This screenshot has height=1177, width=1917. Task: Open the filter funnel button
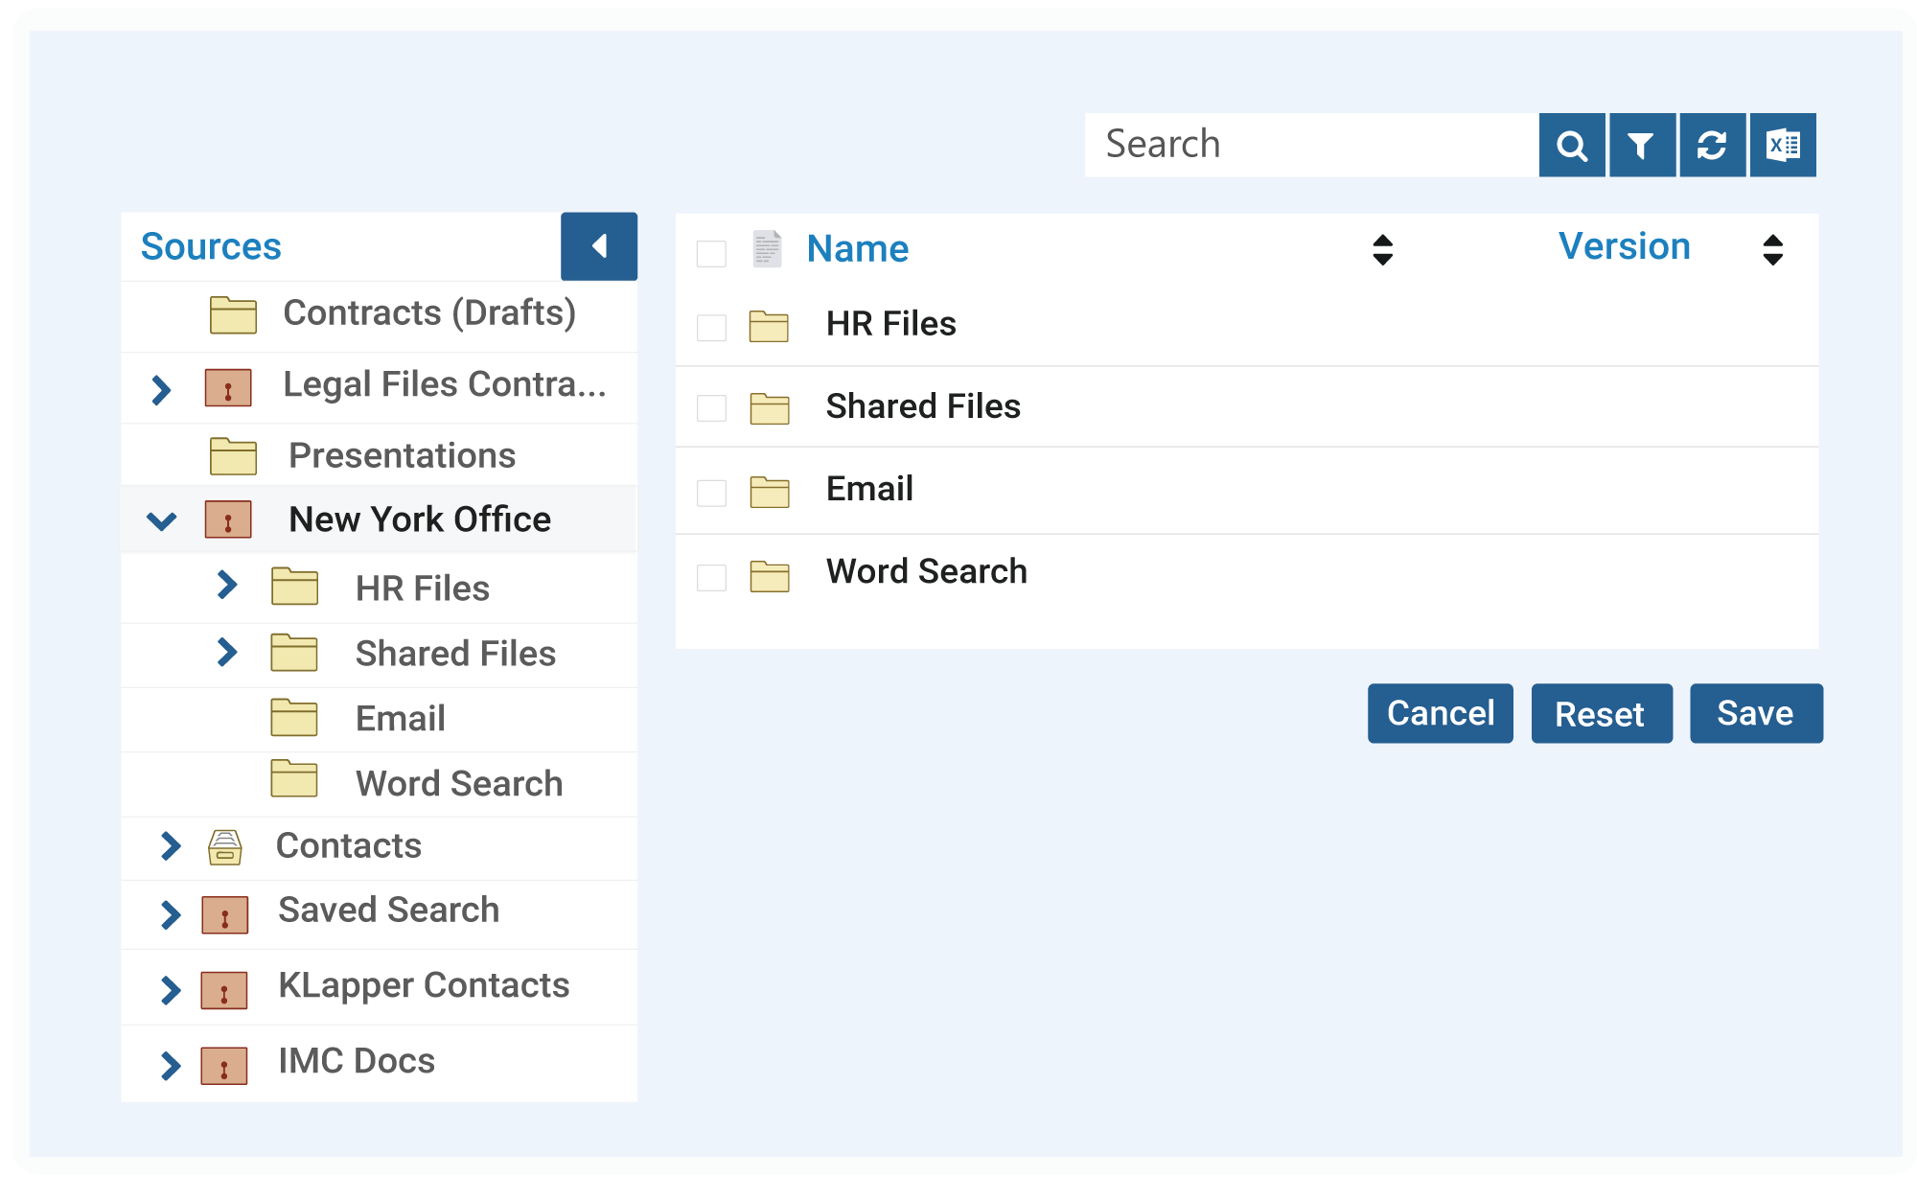[x=1642, y=145]
